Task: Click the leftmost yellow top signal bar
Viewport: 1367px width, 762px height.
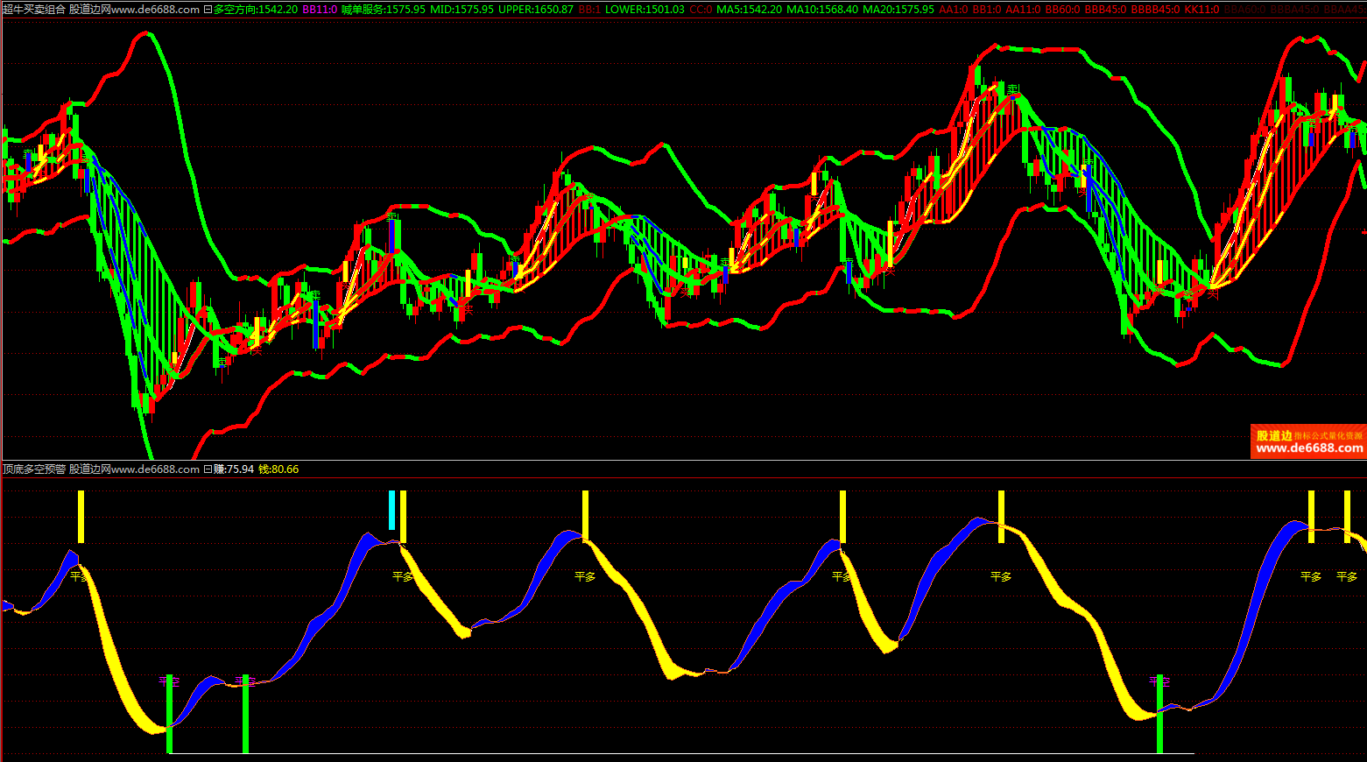Action: point(81,517)
